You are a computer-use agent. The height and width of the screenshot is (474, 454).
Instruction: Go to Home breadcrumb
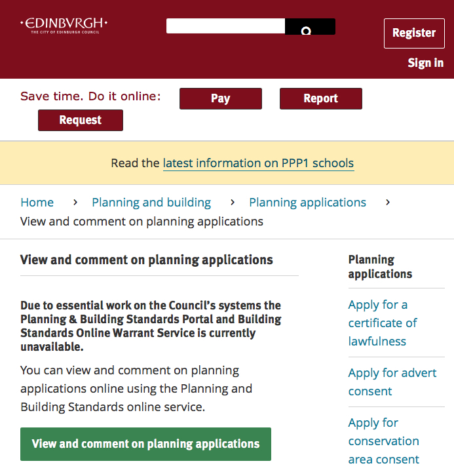37,203
